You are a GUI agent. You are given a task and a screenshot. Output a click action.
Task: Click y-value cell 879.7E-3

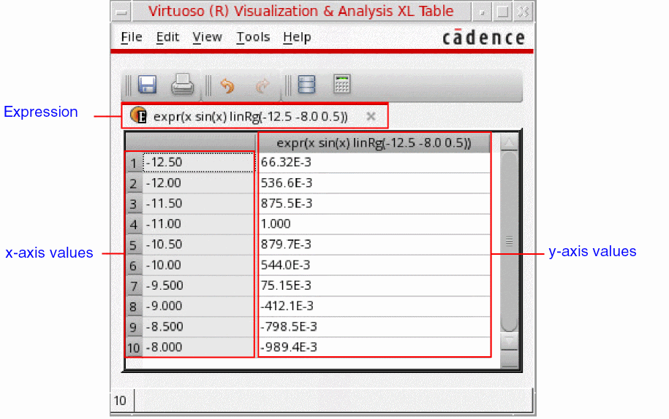point(374,245)
